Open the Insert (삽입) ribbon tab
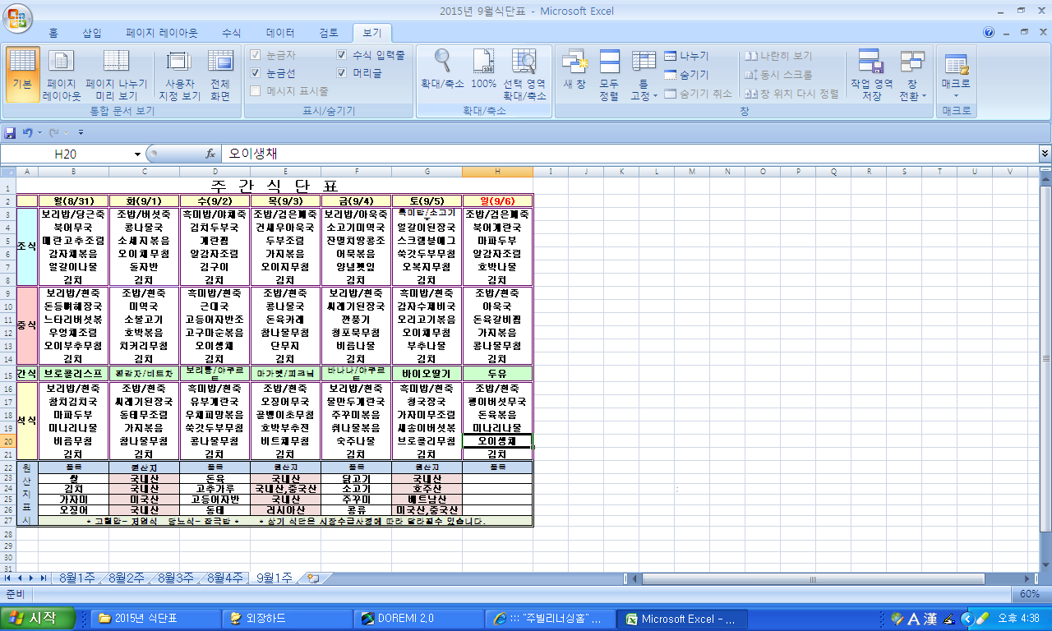The image size is (1052, 631). coord(92,33)
